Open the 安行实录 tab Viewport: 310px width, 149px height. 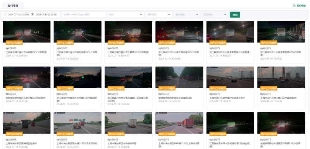point(13,6)
